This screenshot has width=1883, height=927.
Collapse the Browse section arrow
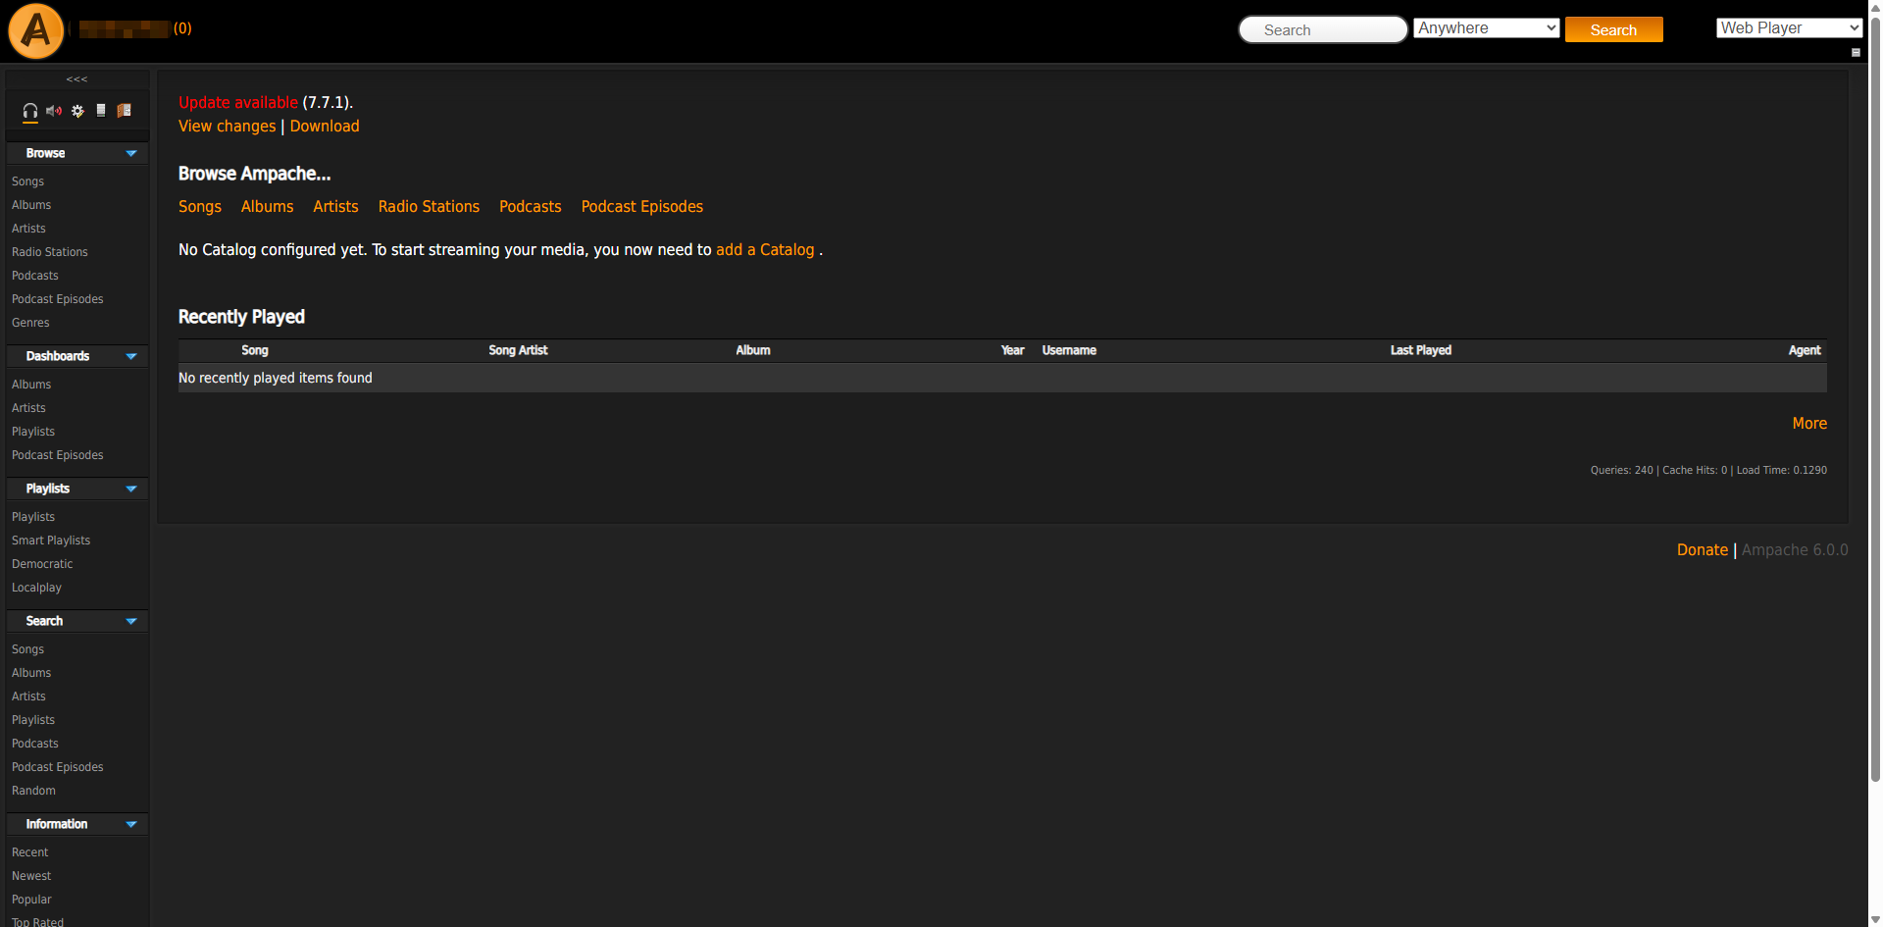[x=131, y=154]
